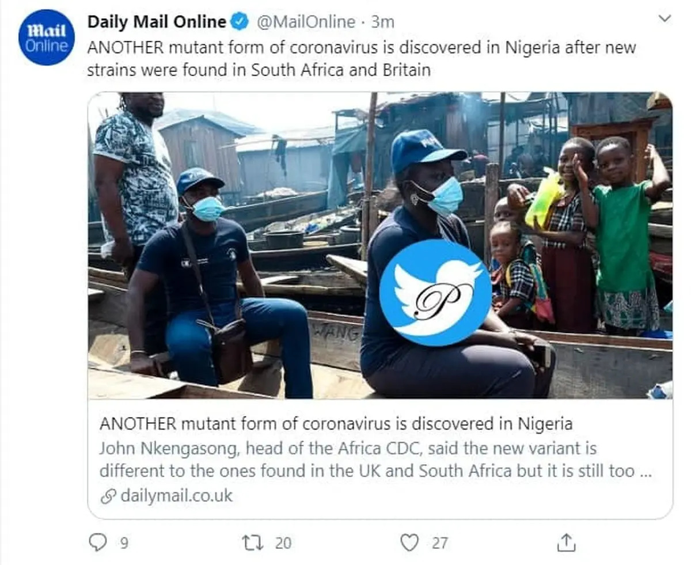The height and width of the screenshot is (565, 691).
Task: Click the blue verified badge
Action: coord(240,22)
